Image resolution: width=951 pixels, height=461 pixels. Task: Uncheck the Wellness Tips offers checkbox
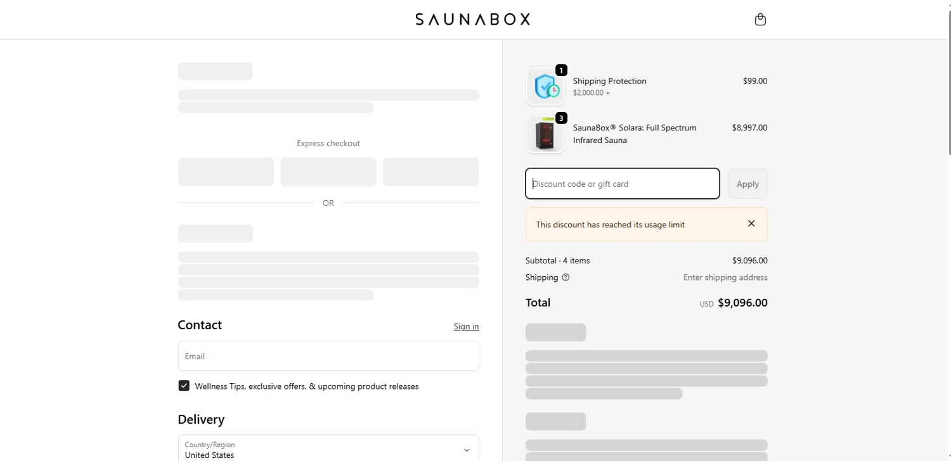pyautogui.click(x=184, y=386)
